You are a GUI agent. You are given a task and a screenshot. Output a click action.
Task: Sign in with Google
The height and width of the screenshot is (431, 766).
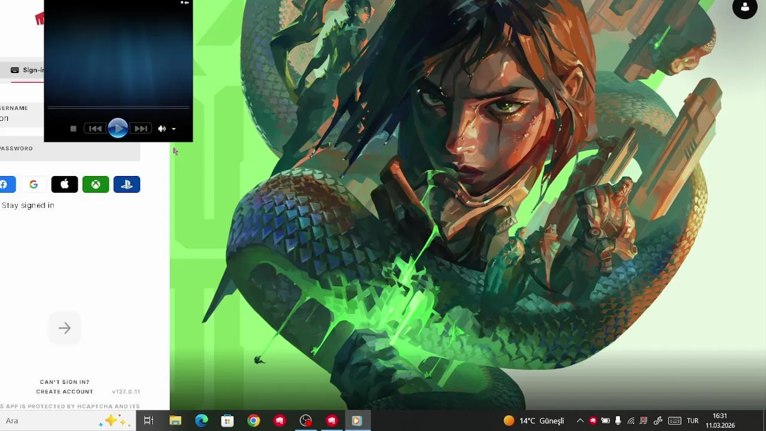[x=34, y=184]
